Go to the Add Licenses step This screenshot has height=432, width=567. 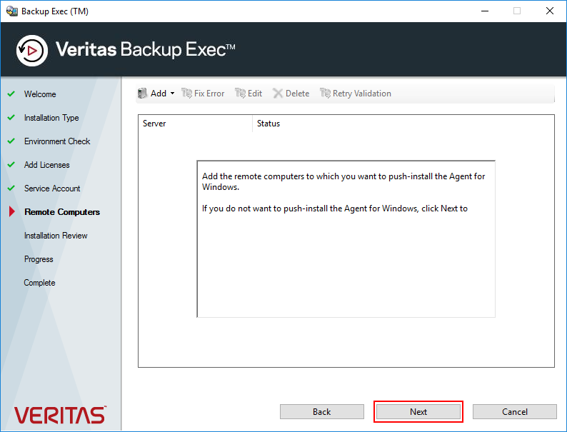[46, 165]
